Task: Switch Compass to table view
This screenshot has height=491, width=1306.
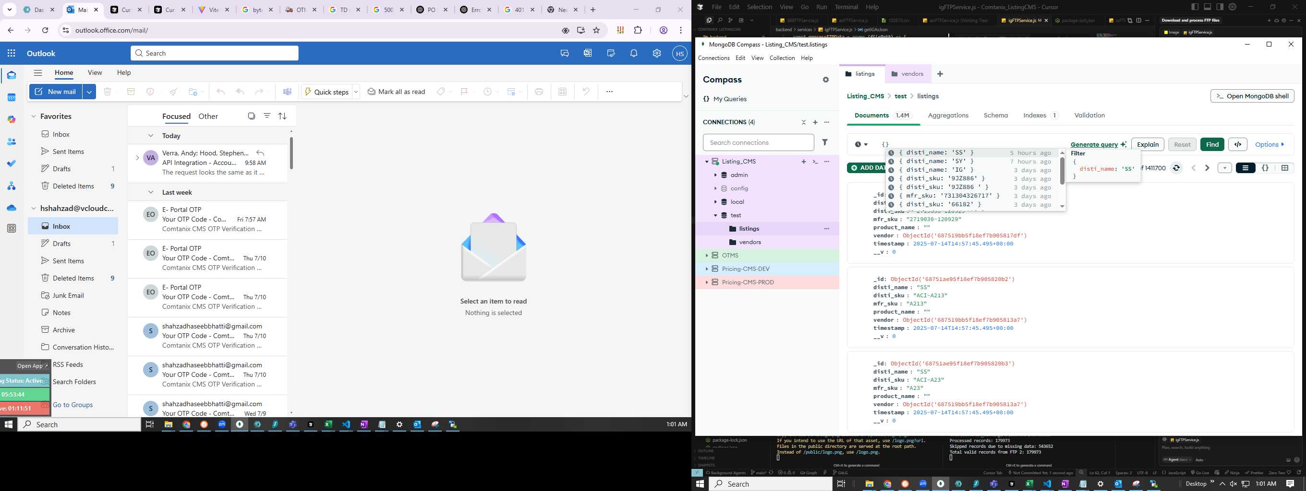Action: tap(1285, 168)
